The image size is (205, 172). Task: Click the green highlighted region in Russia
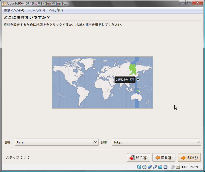coord(133,69)
